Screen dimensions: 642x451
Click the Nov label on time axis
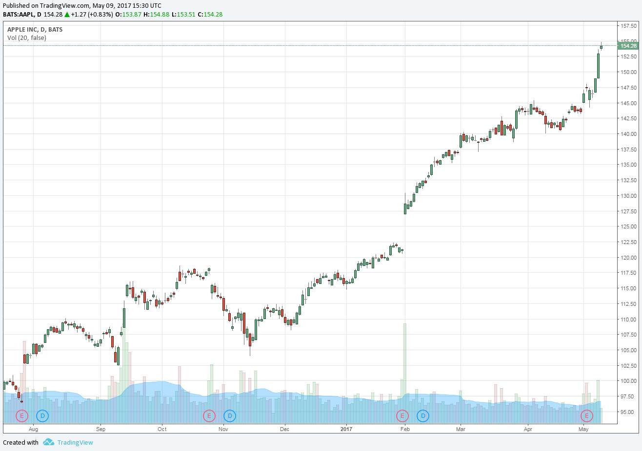pyautogui.click(x=223, y=429)
